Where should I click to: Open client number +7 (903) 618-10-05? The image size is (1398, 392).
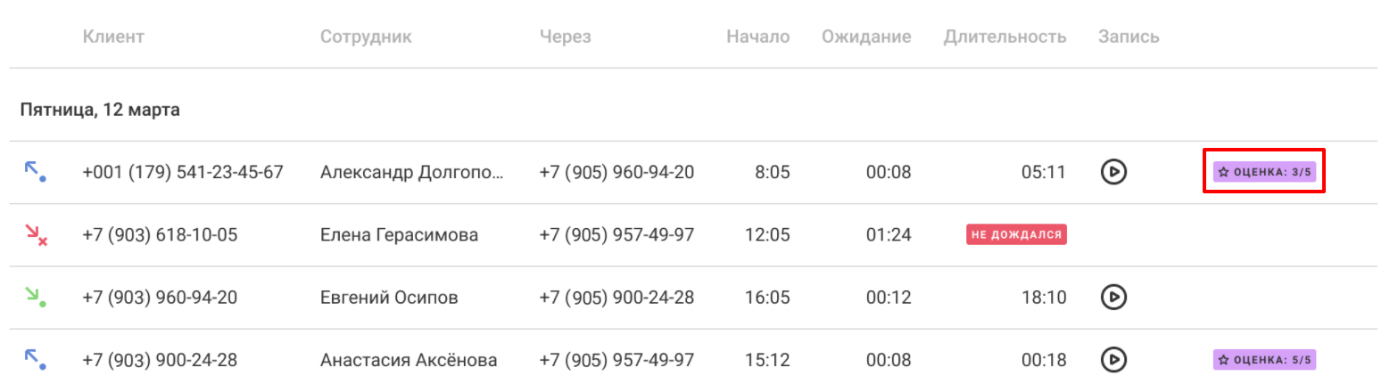[160, 234]
